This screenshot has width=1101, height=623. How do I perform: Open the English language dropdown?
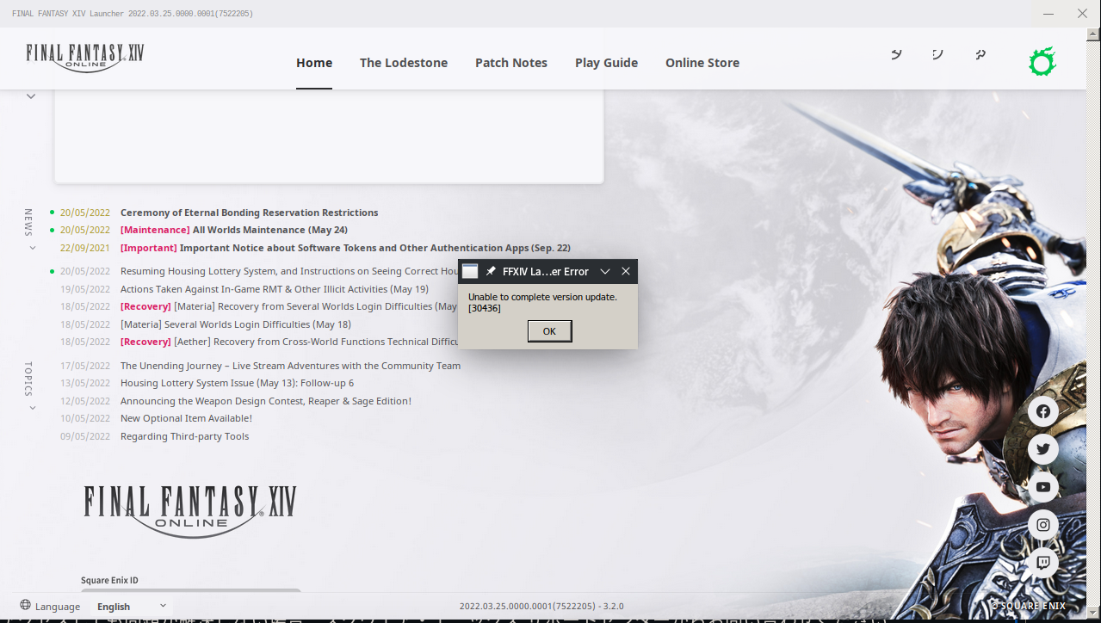[x=132, y=607]
